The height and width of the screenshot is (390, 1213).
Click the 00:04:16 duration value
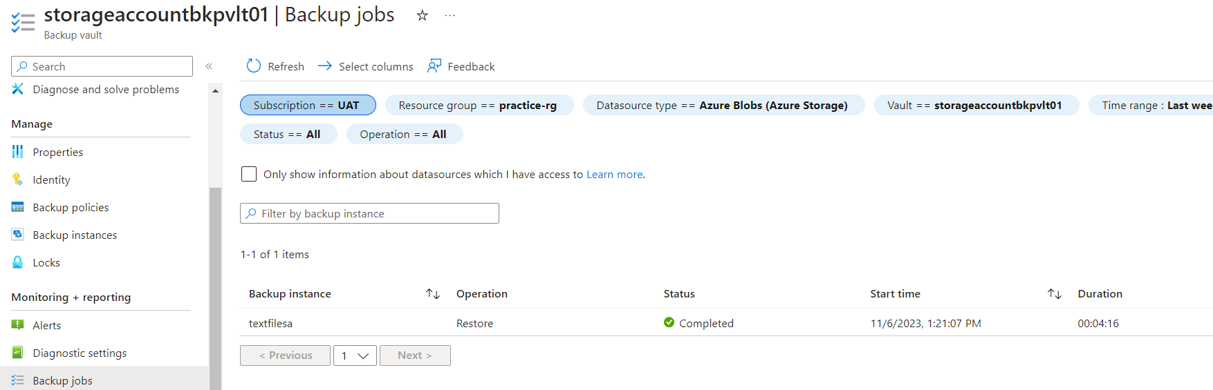point(1098,323)
